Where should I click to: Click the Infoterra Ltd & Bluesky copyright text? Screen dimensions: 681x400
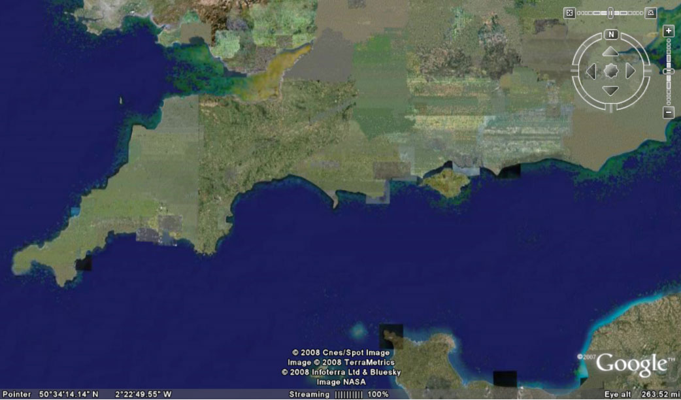pyautogui.click(x=340, y=372)
